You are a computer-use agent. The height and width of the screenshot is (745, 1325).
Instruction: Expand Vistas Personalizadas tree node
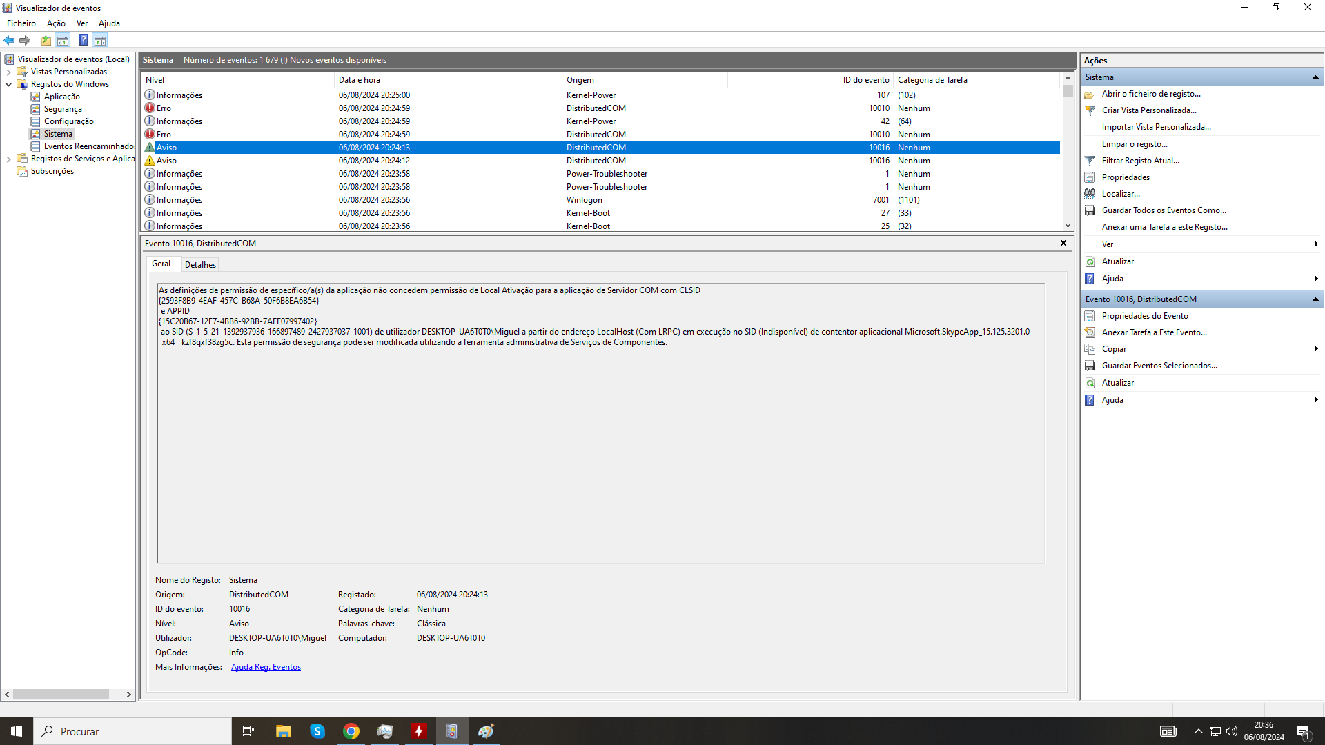[x=8, y=72]
